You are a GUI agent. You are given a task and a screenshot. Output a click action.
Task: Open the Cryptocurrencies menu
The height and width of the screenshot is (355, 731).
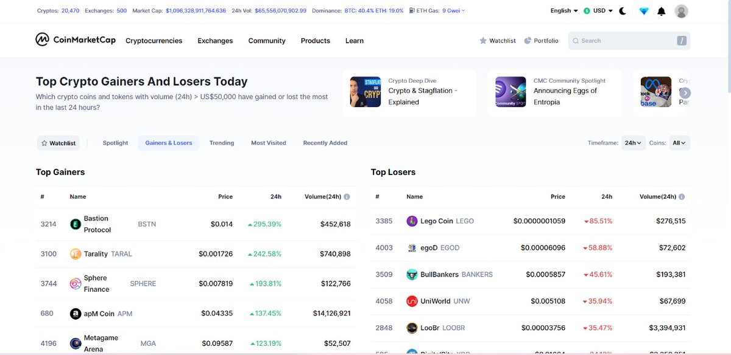pyautogui.click(x=154, y=41)
